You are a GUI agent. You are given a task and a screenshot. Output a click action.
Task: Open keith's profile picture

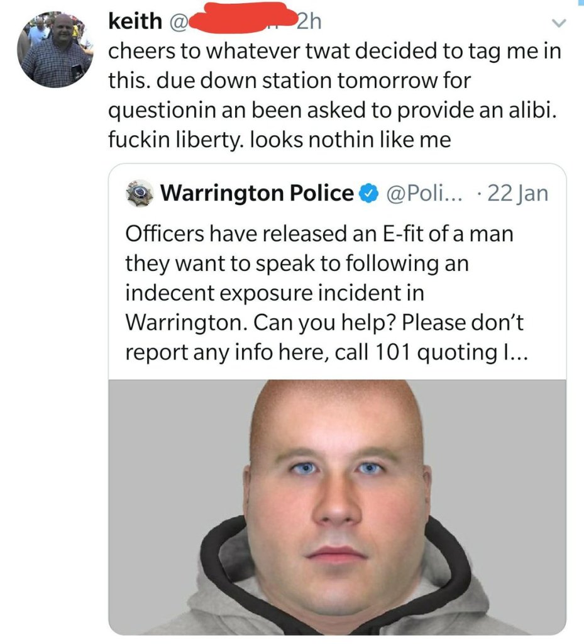coord(55,50)
